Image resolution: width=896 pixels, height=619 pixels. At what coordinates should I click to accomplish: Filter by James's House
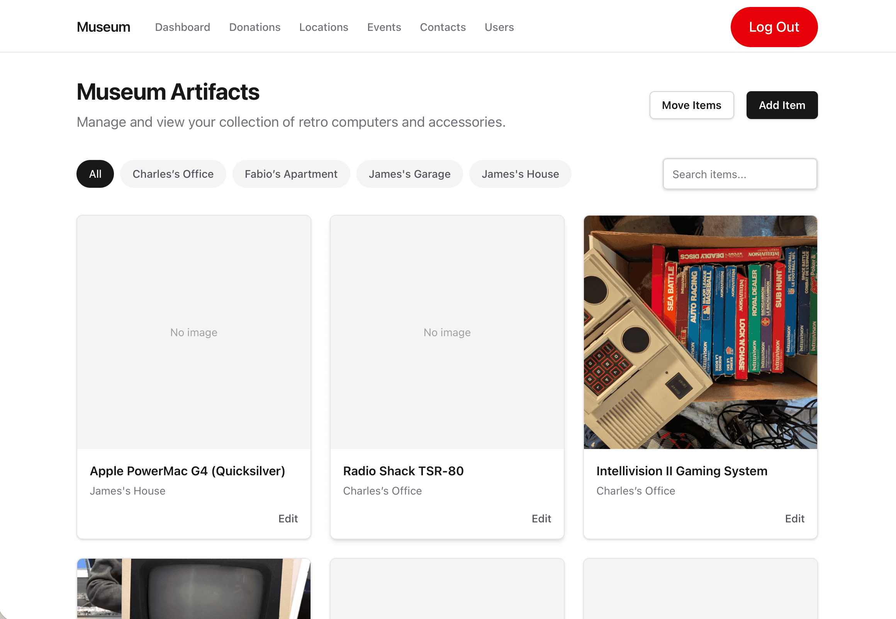tap(520, 174)
